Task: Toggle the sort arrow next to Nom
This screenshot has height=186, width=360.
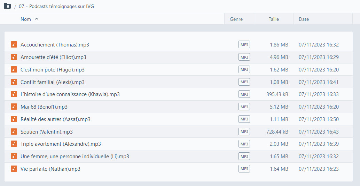Action: point(37,19)
